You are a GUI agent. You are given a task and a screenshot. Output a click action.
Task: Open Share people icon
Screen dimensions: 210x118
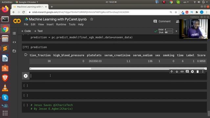[178, 21]
